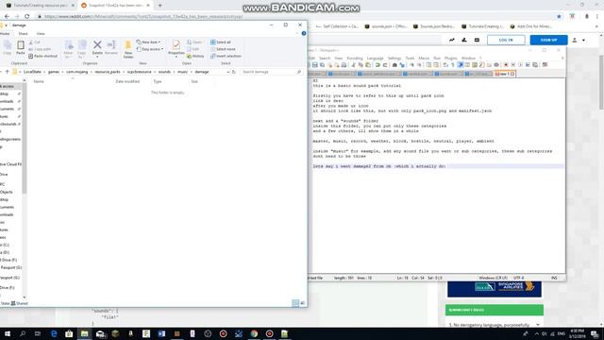The width and height of the screenshot is (604, 340).
Task: Click Select none in Explorer ribbon
Action: (223, 49)
